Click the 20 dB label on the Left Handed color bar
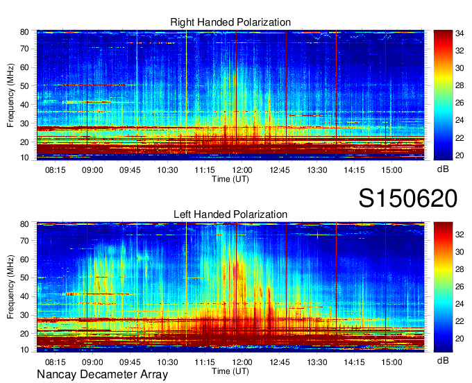This screenshot has width=472, height=383. tap(460, 339)
